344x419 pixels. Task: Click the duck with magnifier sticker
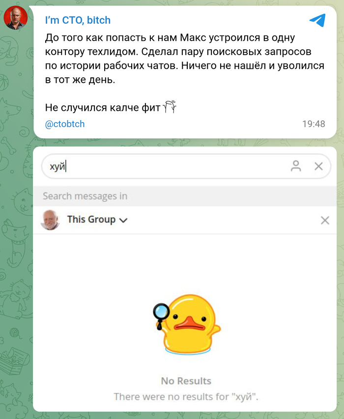(187, 324)
